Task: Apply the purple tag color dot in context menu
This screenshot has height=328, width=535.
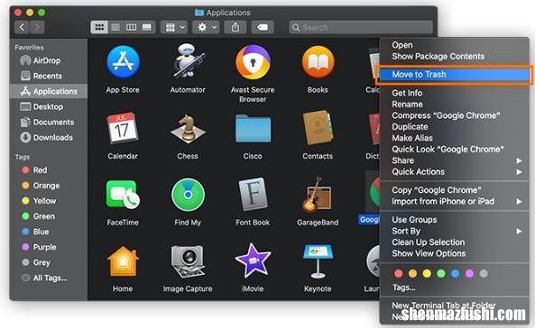Action: (x=469, y=273)
